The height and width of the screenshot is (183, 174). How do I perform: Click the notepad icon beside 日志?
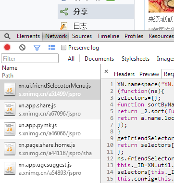pyautogui.click(x=64, y=26)
